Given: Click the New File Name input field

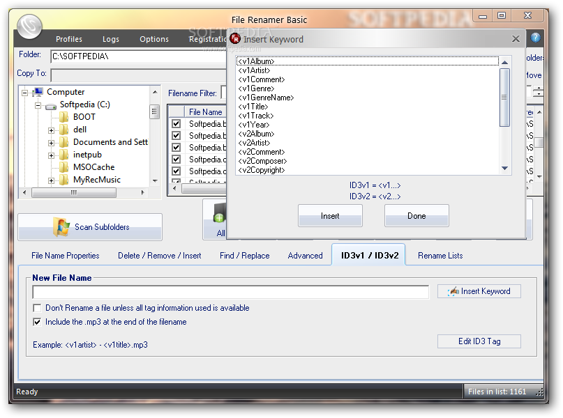Looking at the screenshot, I should coord(230,292).
